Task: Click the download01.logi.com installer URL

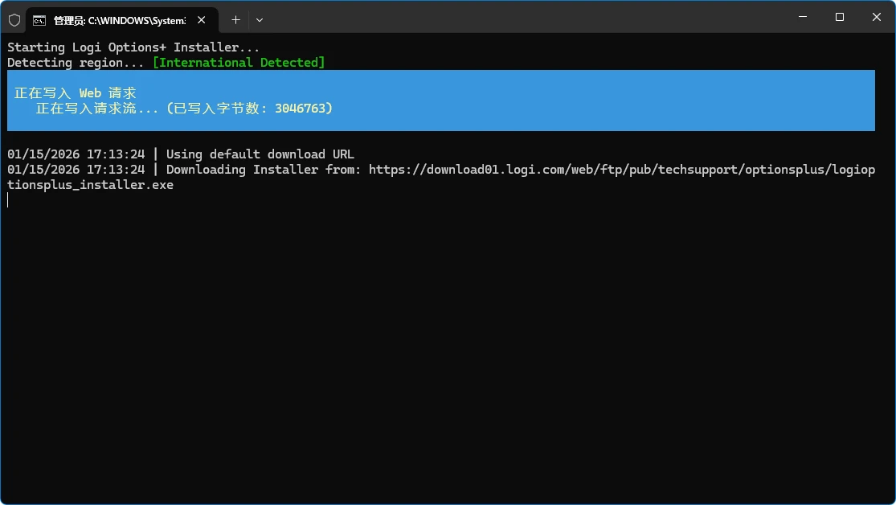Action: pos(620,170)
